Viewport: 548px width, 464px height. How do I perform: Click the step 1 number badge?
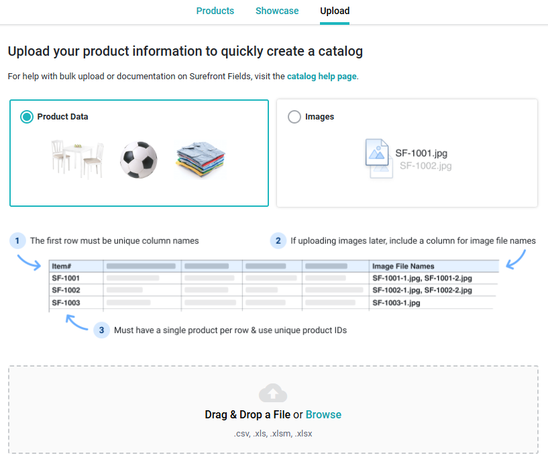18,240
